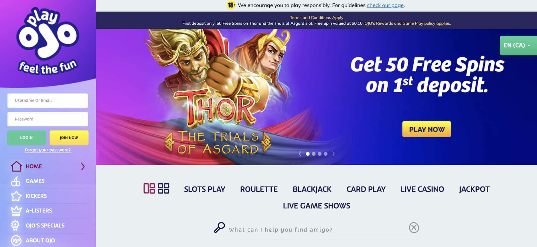Click the Kickers star icon

click(x=16, y=196)
